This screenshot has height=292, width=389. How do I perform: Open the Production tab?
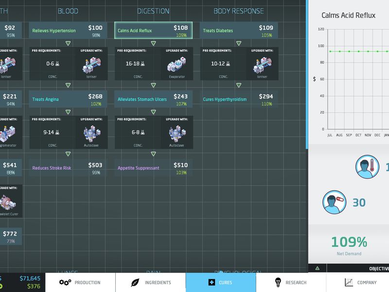[80, 282]
